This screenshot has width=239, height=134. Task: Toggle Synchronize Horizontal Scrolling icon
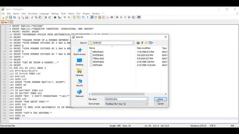click(78, 17)
